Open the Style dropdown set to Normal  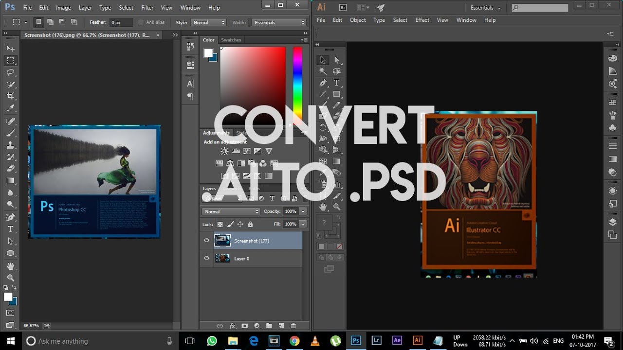pyautogui.click(x=208, y=22)
